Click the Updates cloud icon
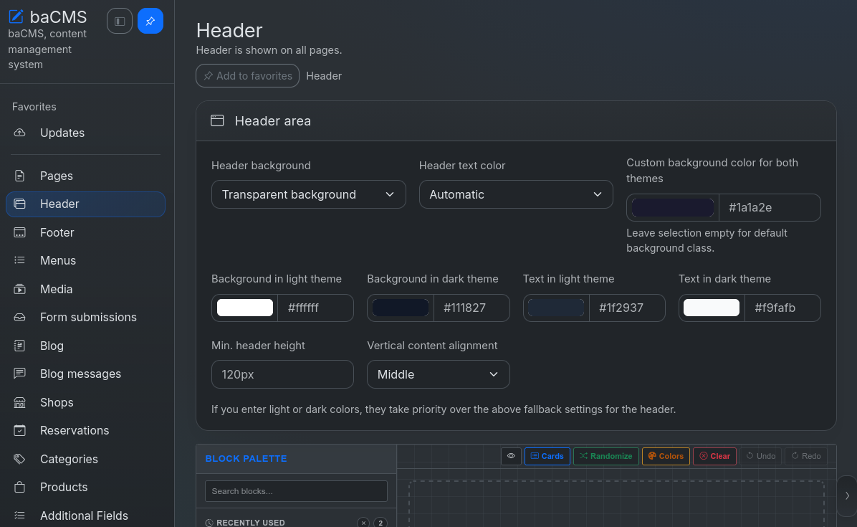857x527 pixels. [19, 133]
